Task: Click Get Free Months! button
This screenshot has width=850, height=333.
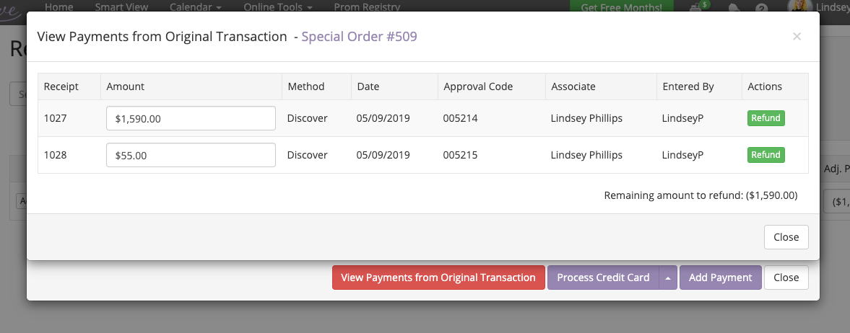Action: click(621, 8)
